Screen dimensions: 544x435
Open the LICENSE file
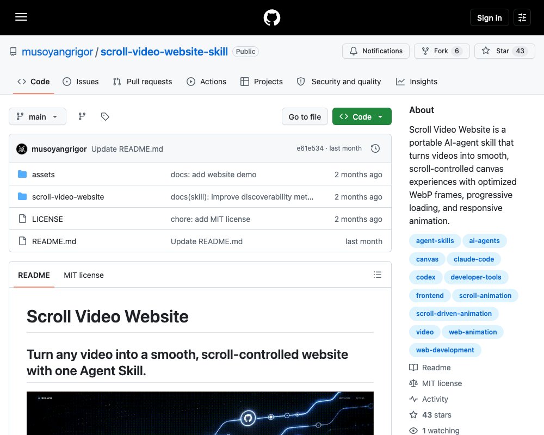(x=47, y=219)
